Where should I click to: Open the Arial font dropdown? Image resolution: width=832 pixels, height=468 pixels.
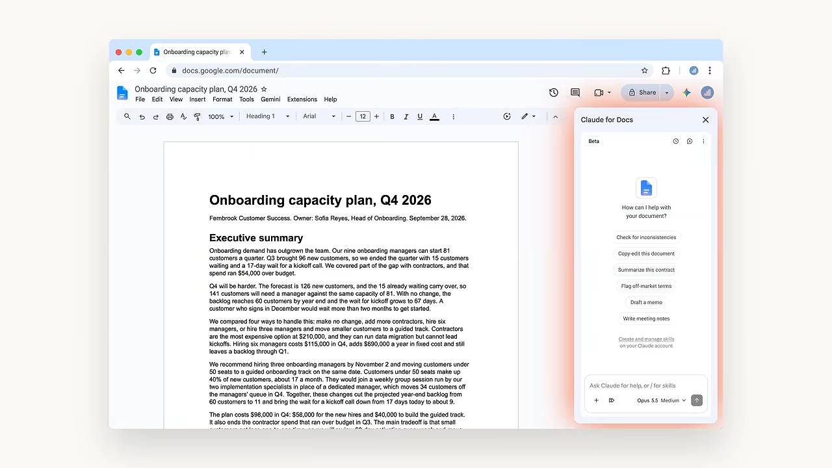pyautogui.click(x=319, y=116)
